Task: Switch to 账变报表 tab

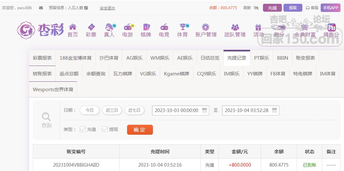Action: [306, 58]
